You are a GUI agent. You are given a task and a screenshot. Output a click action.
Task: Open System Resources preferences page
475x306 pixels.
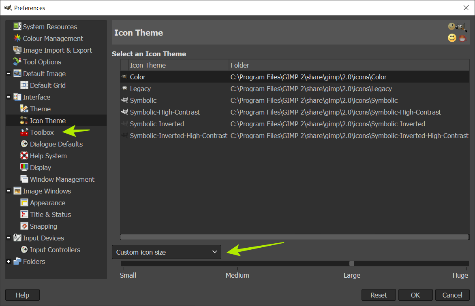pos(50,27)
